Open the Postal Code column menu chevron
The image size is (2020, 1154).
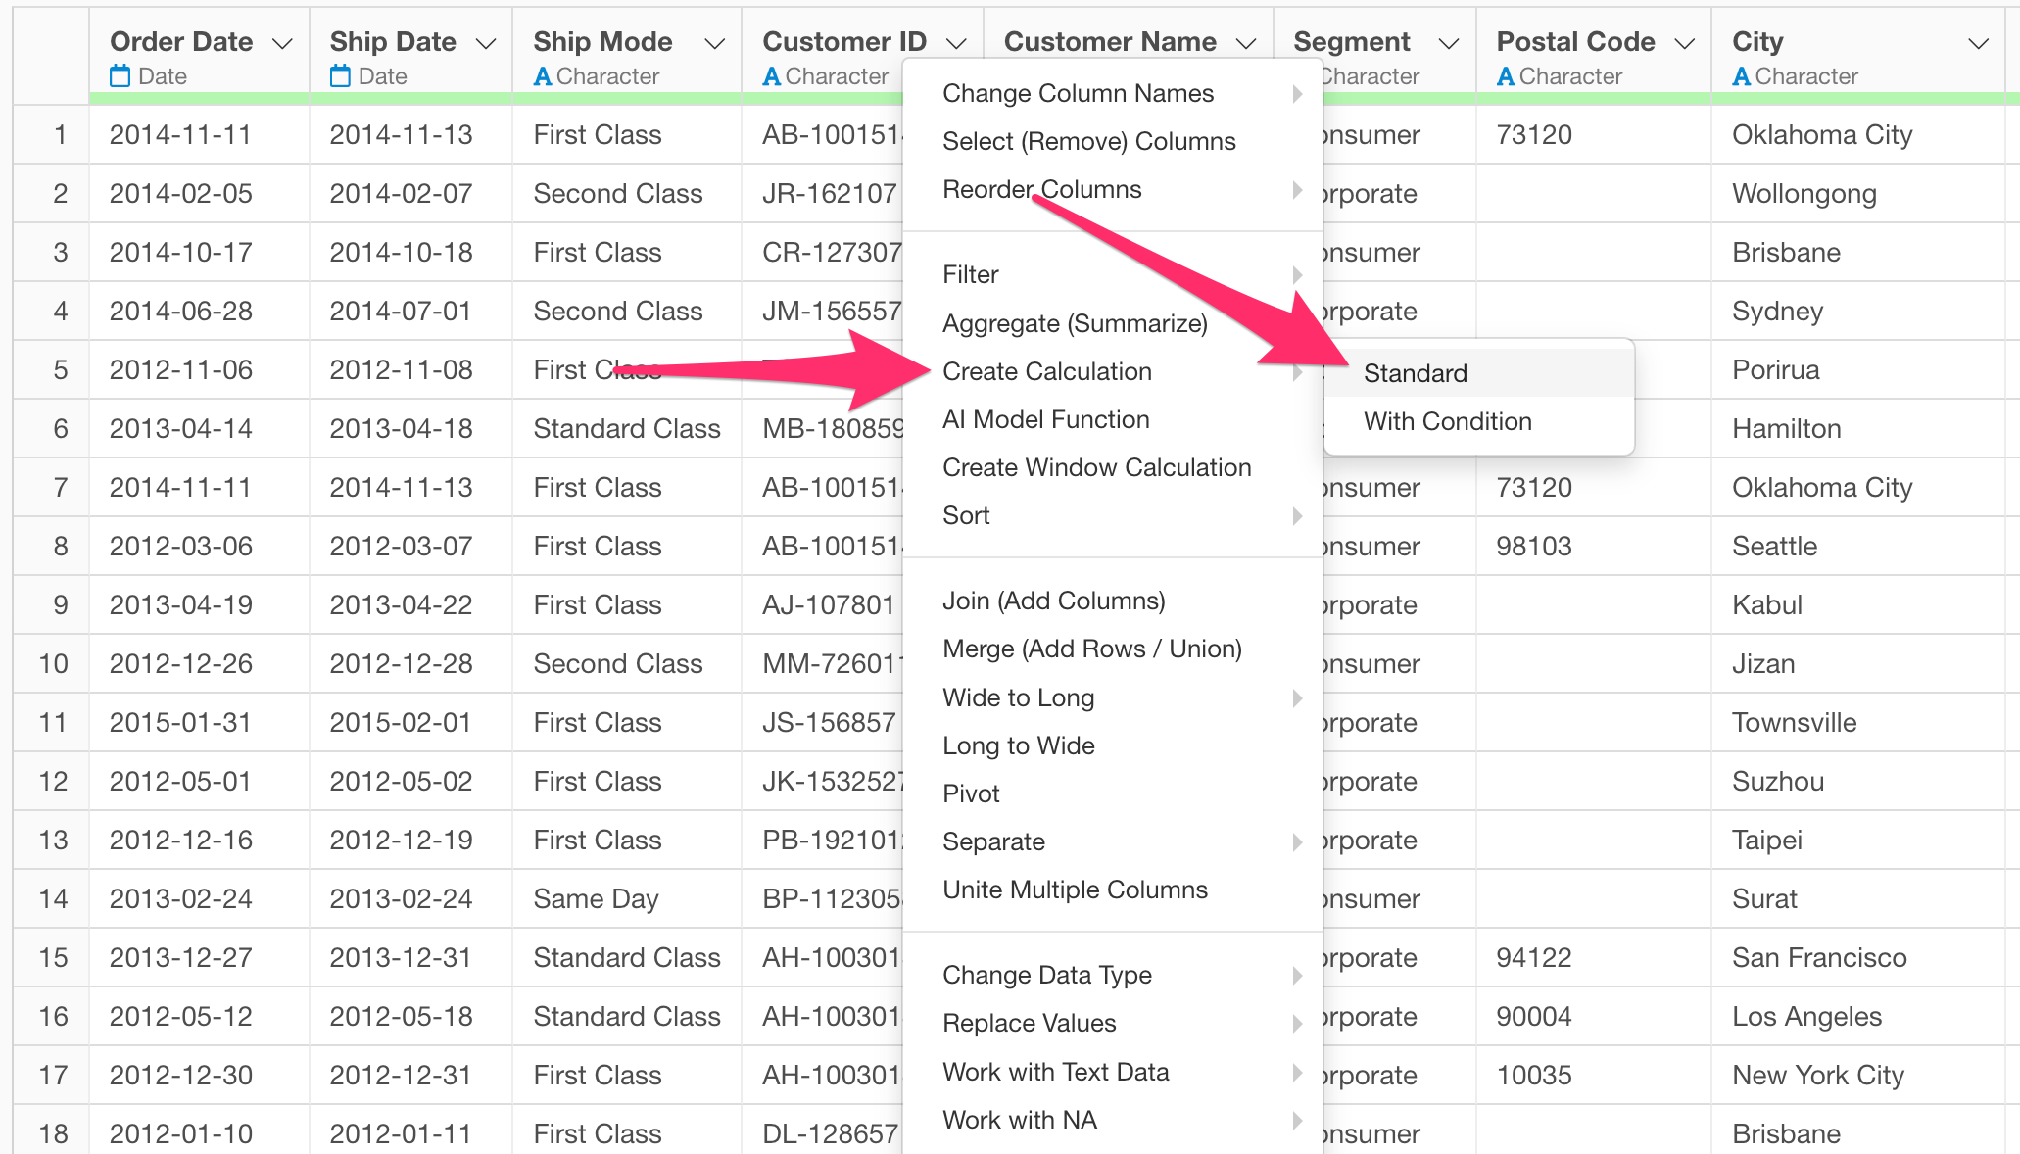point(1685,43)
